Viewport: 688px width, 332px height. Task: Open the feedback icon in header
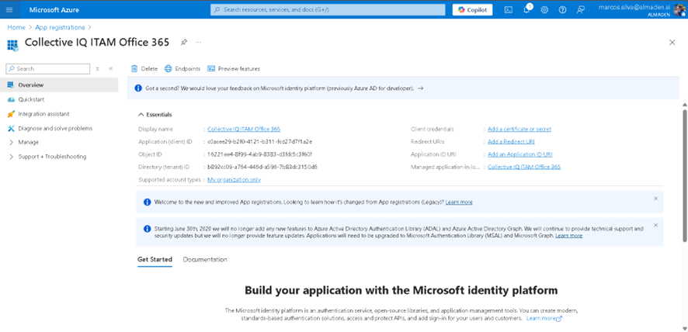(x=581, y=9)
